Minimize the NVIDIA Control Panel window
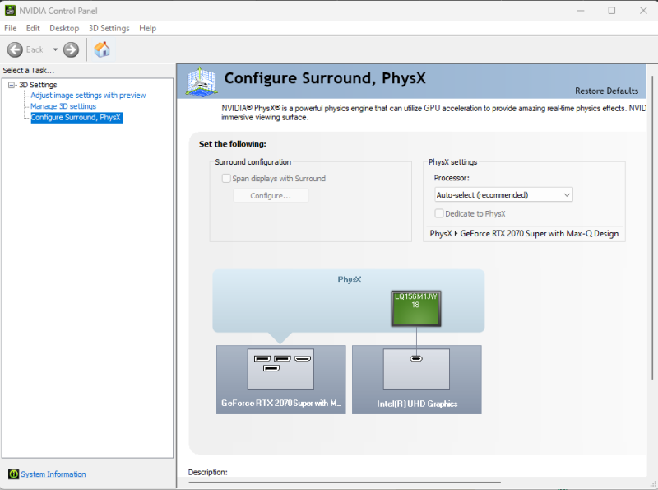 tap(581, 11)
